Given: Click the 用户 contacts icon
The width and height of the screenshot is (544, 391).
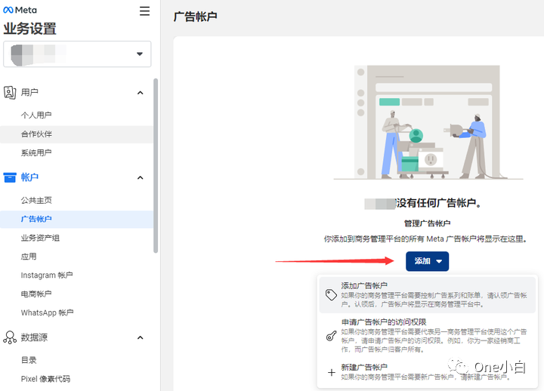Looking at the screenshot, I should click(x=10, y=93).
